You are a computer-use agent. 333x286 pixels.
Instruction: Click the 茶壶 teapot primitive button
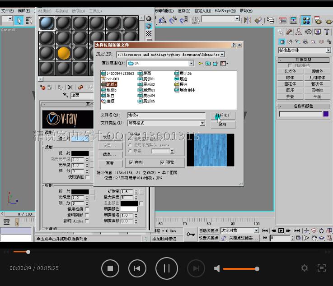coord(290,97)
